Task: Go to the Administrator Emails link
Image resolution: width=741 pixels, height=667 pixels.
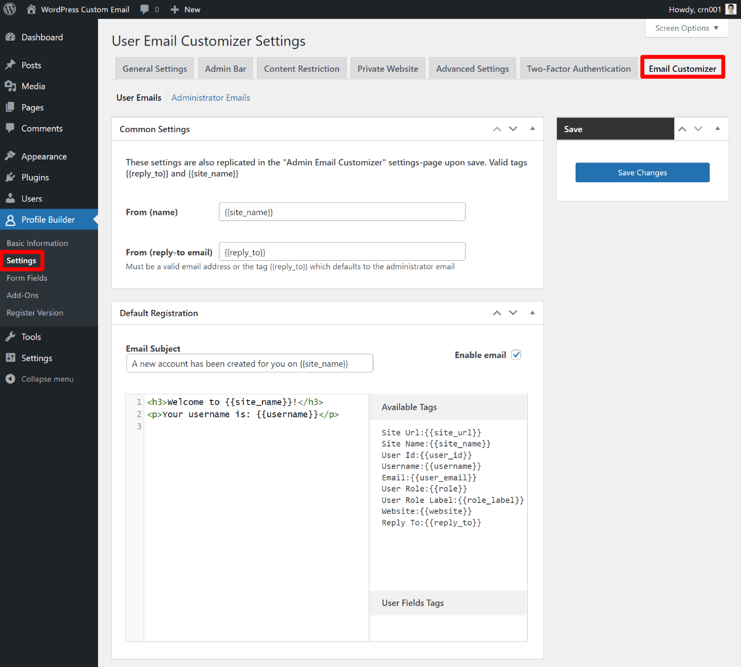Action: pos(210,97)
